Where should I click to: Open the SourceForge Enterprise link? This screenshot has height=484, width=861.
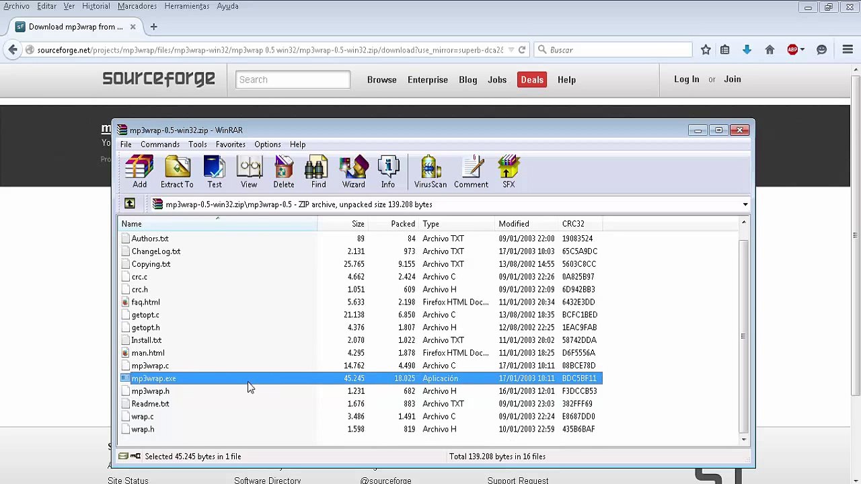[428, 79]
